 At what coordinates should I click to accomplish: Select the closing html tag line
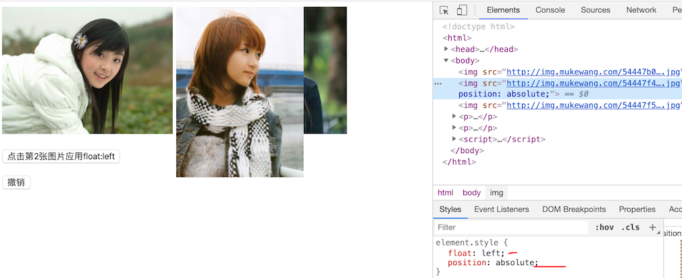pyautogui.click(x=459, y=162)
